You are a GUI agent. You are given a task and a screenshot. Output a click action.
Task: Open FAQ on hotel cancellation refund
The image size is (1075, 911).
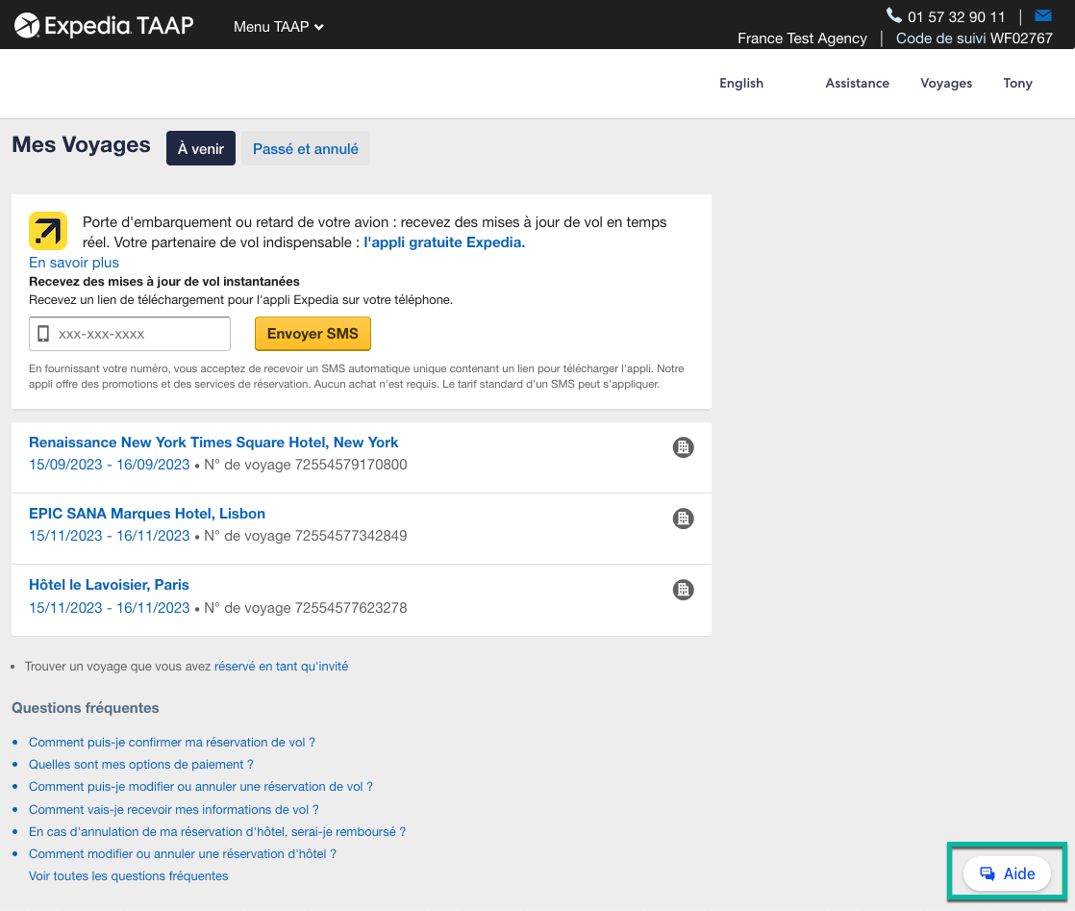(x=217, y=831)
